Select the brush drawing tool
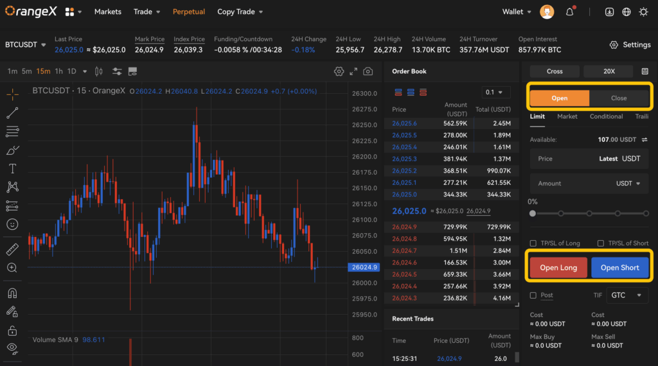658x366 pixels. 12,150
